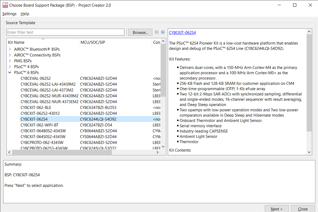
Task: Click AIROC Bluetooth BSPs label
Action: 37,49
